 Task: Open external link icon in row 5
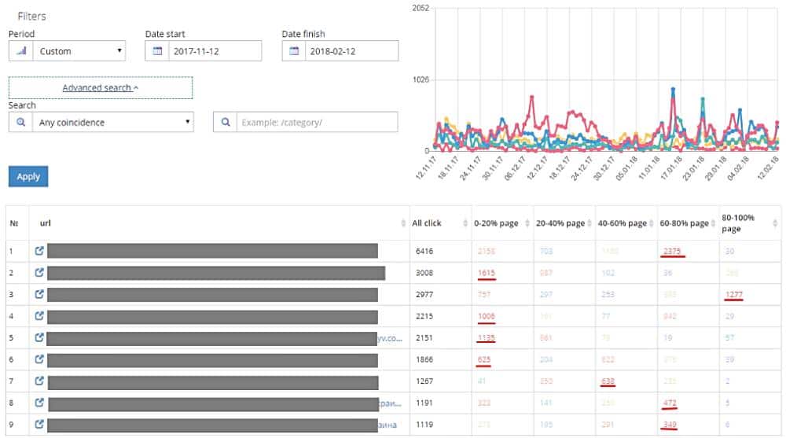click(x=39, y=338)
